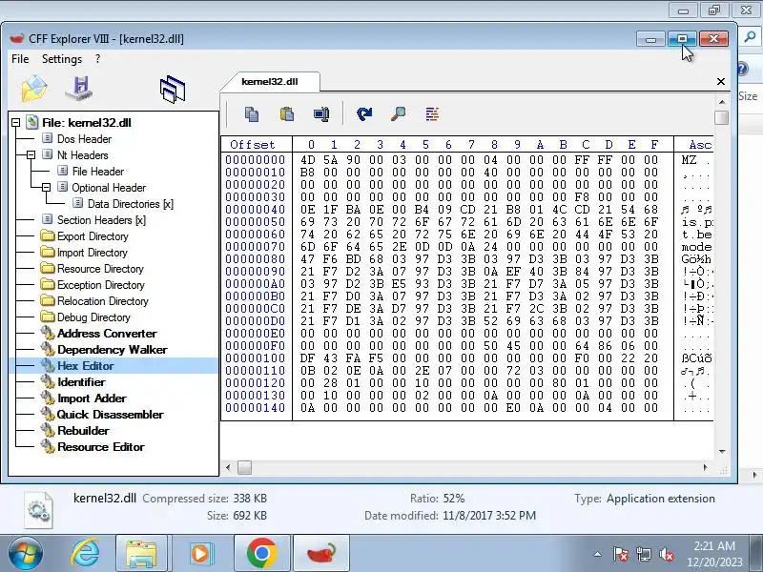
Task: Open the Quick Disassembler tool
Action: tap(110, 415)
